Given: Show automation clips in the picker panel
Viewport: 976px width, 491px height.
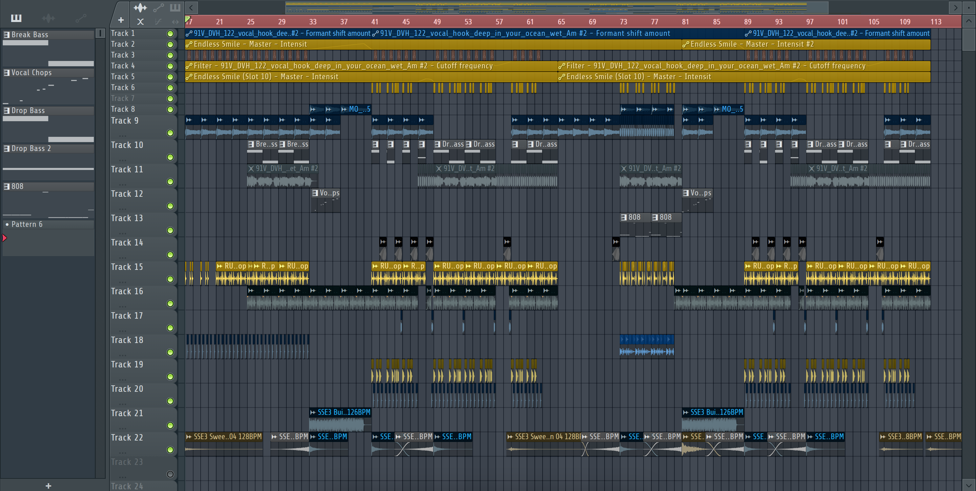Looking at the screenshot, I should 81,18.
